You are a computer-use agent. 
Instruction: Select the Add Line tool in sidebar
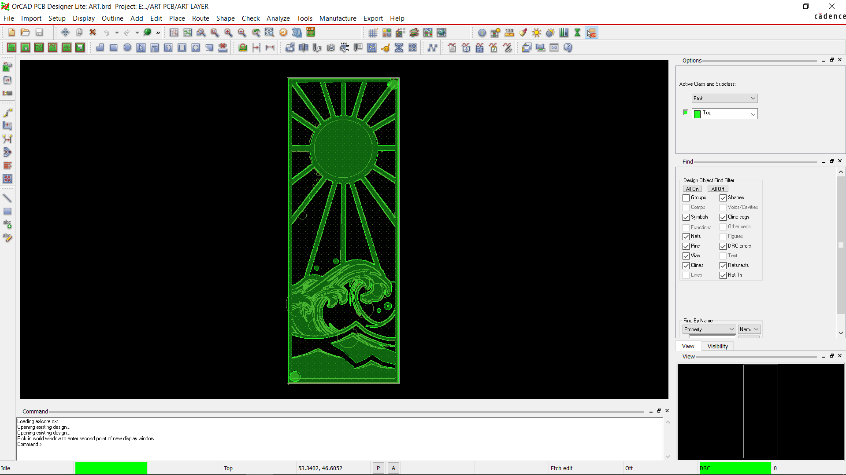[7, 198]
